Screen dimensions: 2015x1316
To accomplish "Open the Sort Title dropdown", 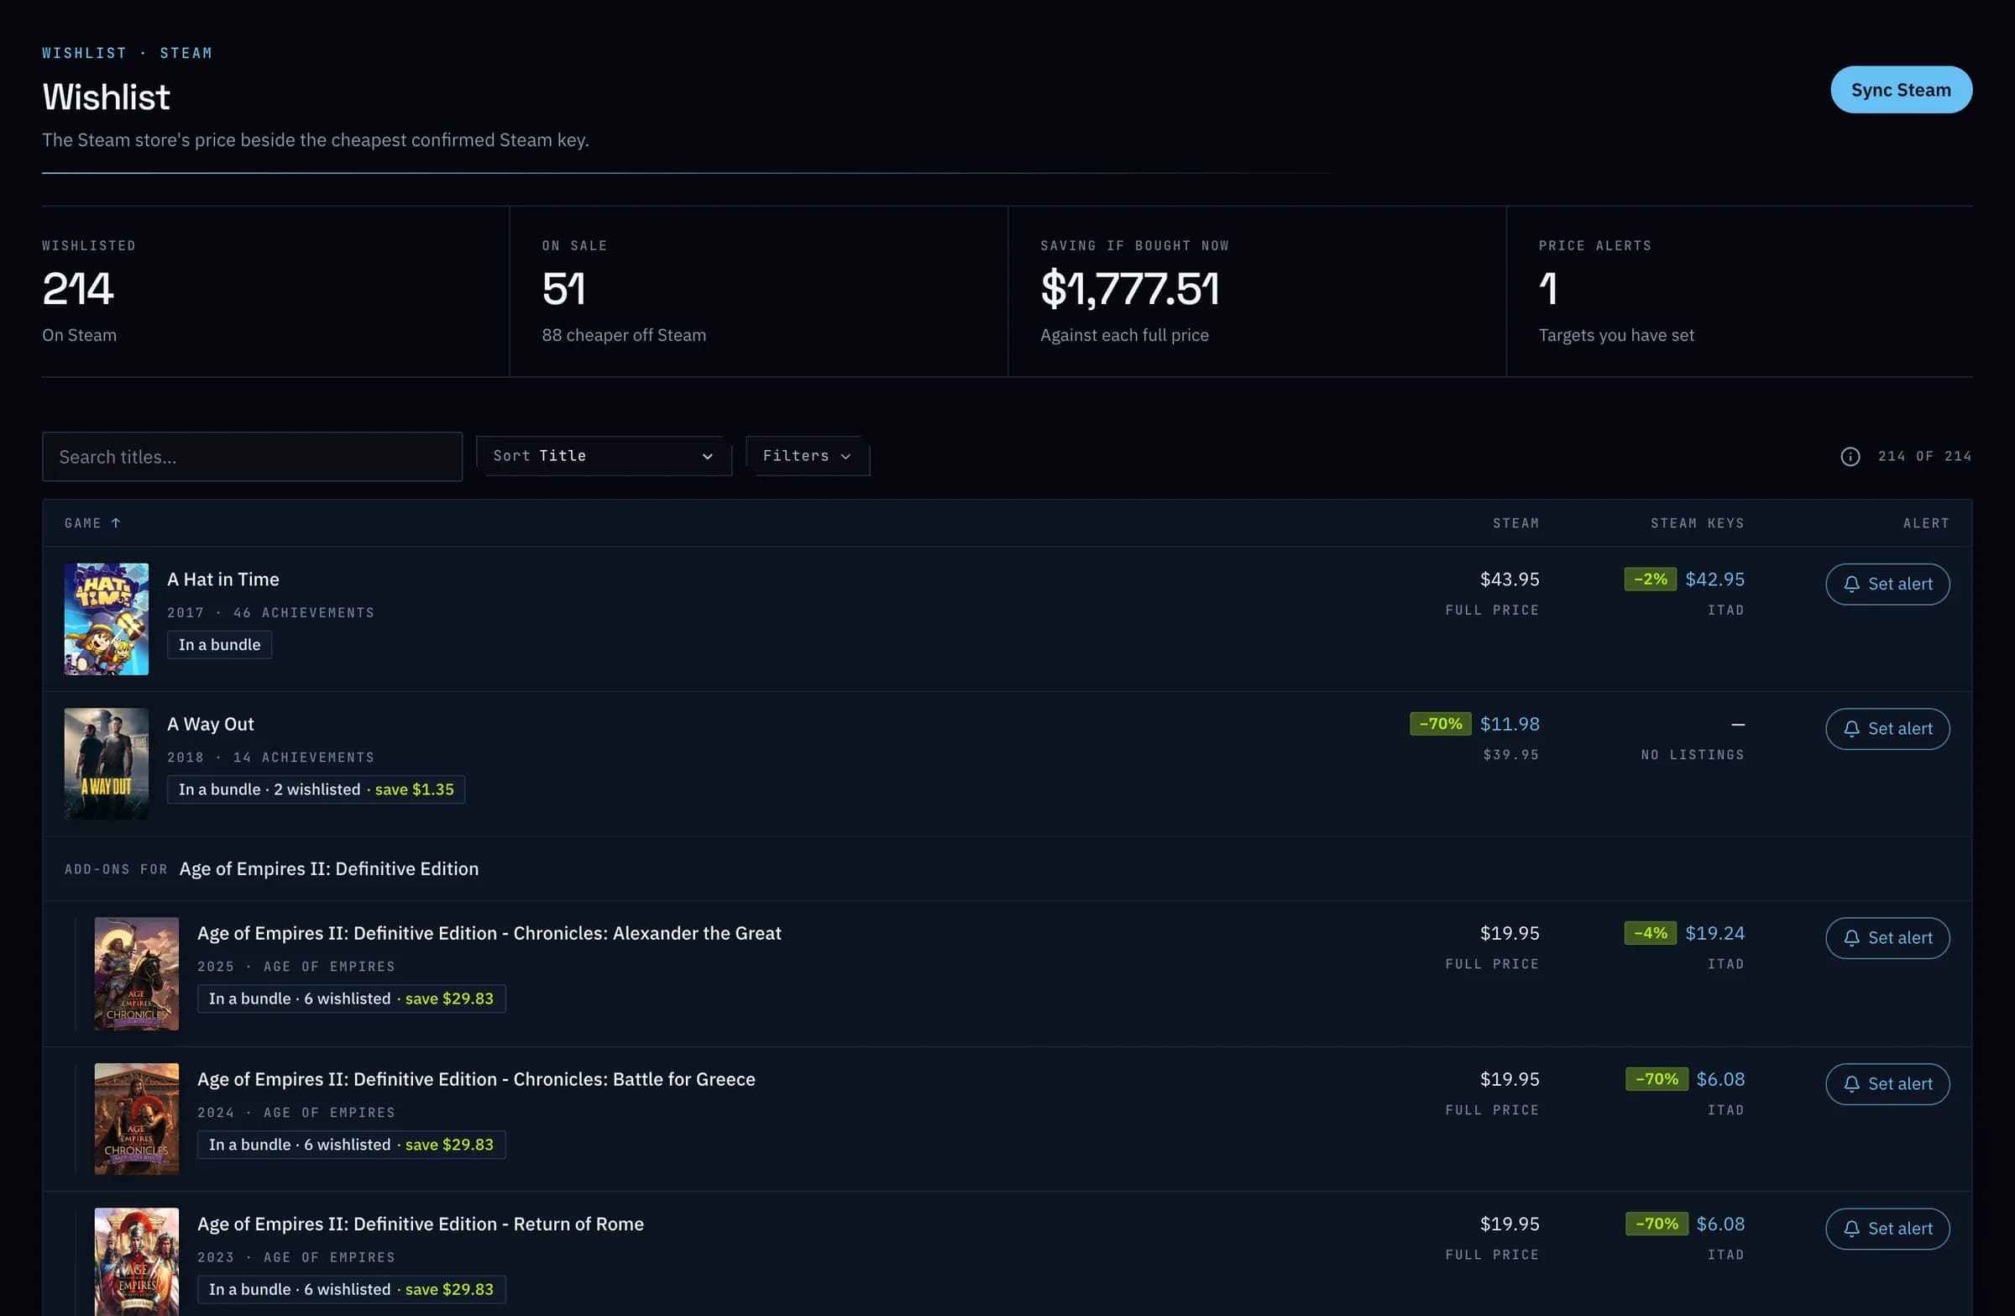I will [604, 456].
